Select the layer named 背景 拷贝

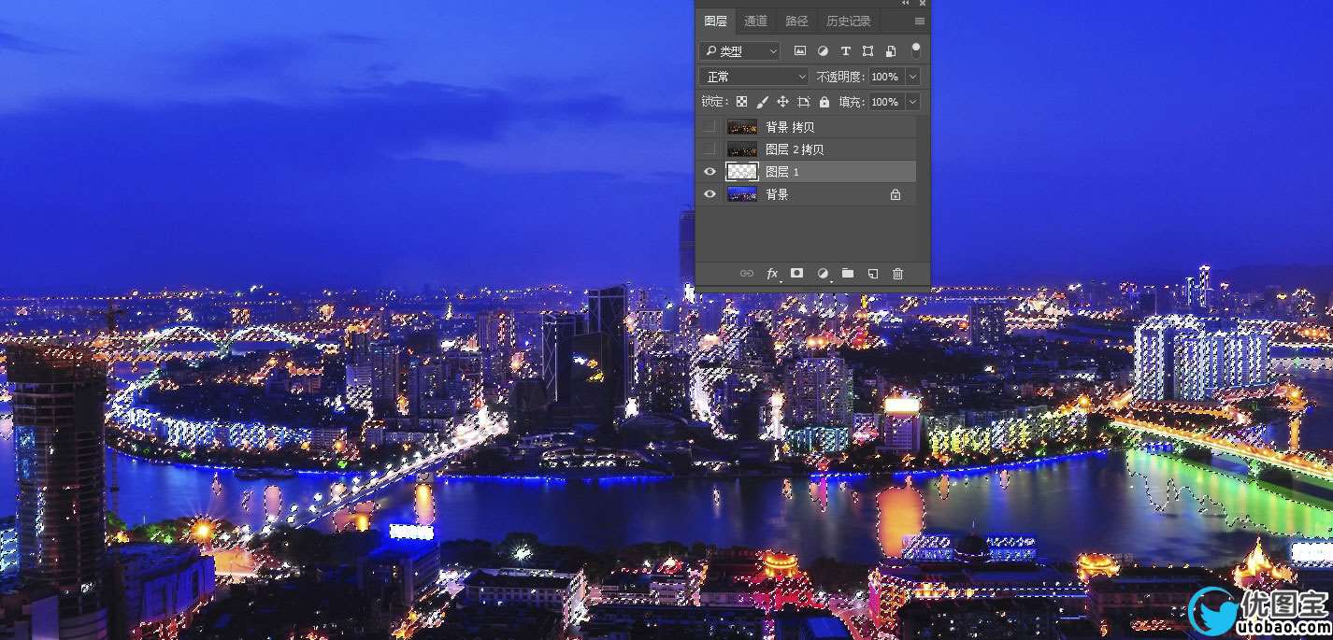coord(790,127)
